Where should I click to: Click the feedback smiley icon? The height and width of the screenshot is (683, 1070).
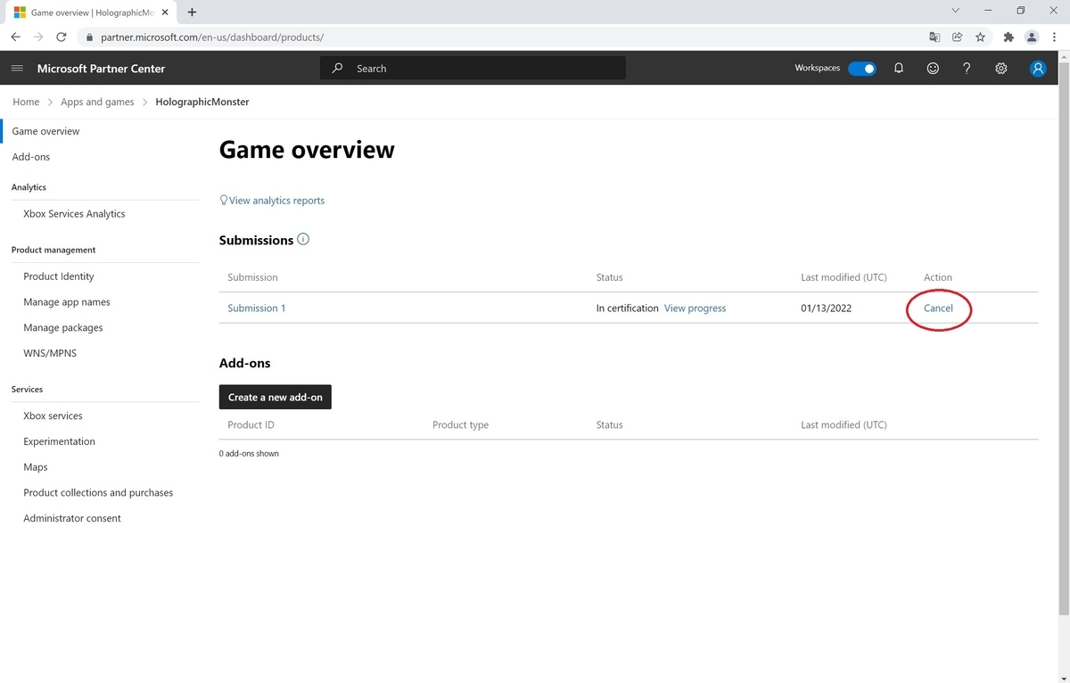[x=933, y=69]
